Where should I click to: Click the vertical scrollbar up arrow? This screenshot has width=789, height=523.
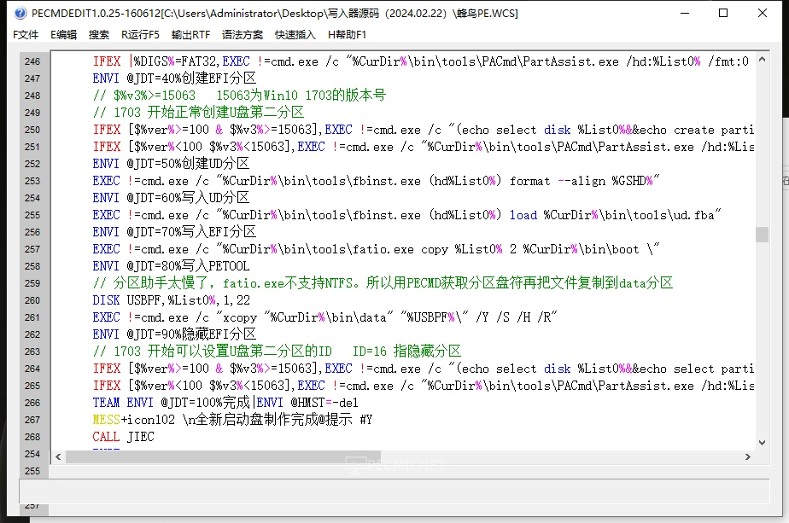[763, 59]
